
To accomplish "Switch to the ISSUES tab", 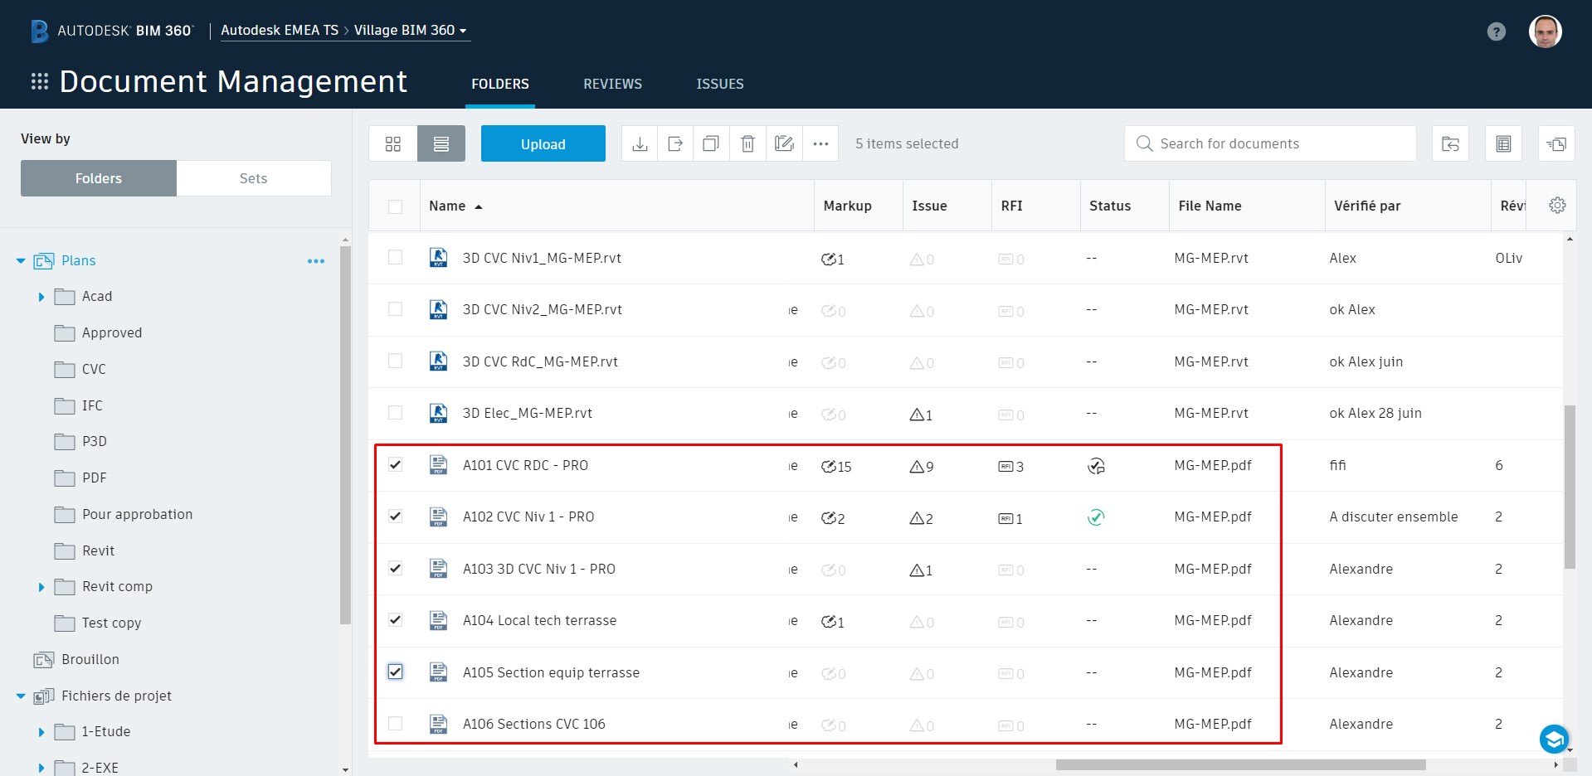I will [x=719, y=84].
